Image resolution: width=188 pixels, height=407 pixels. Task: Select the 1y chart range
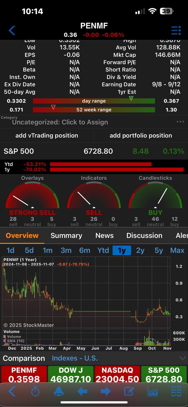click(122, 250)
